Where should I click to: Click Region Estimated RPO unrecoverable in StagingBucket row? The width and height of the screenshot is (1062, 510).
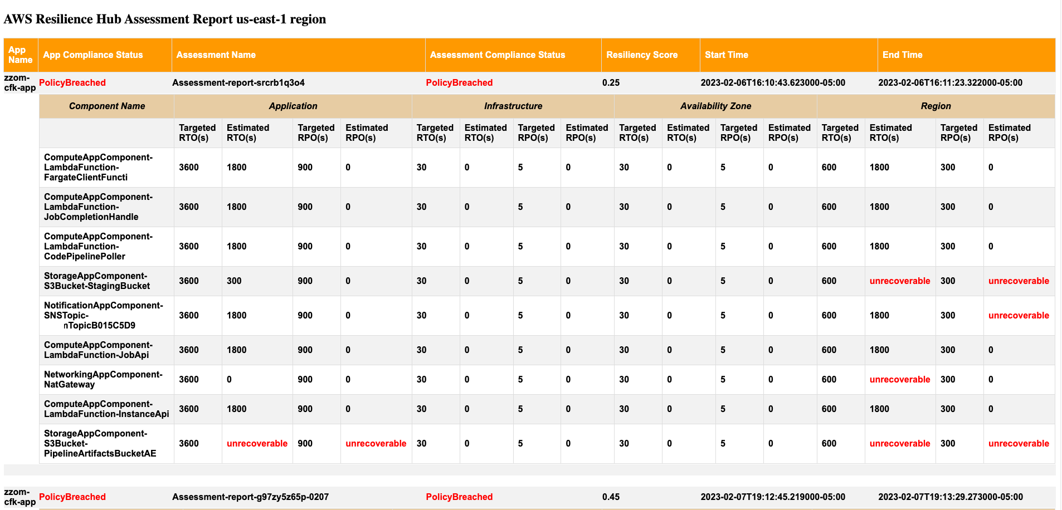[1019, 281]
